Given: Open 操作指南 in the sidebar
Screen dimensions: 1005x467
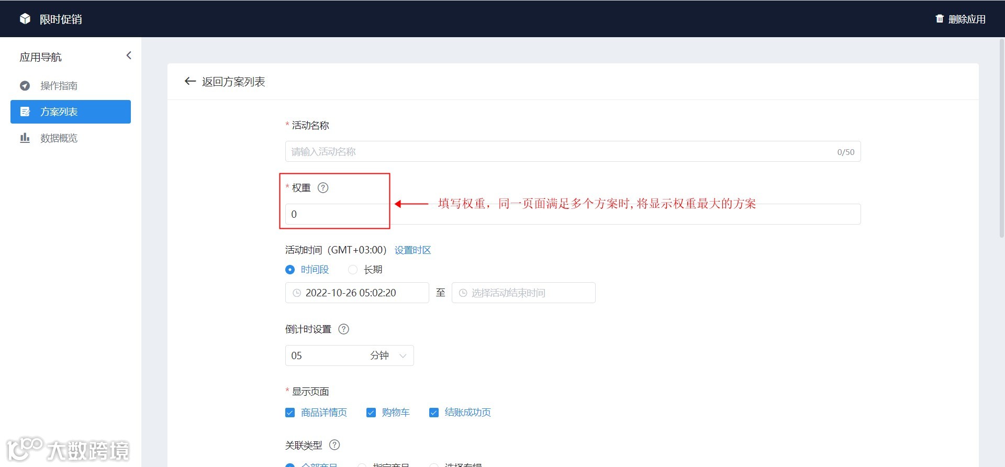Looking at the screenshot, I should [x=71, y=85].
